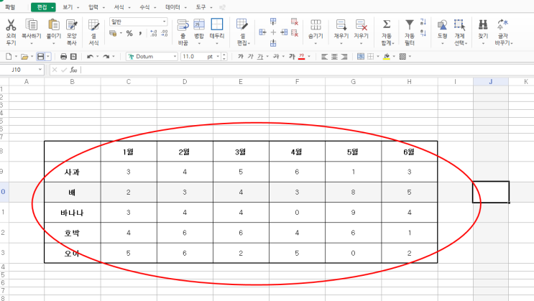
Task: Open the 서식 menu
Action: coord(119,7)
